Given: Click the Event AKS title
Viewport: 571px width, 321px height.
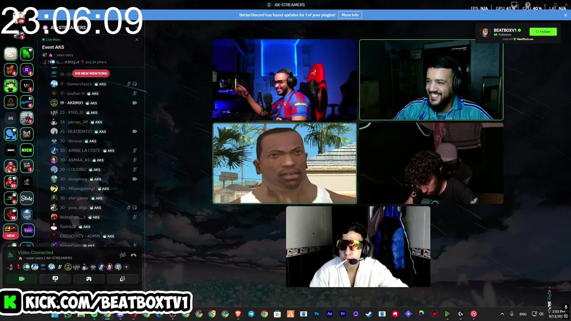Looking at the screenshot, I should [x=53, y=47].
